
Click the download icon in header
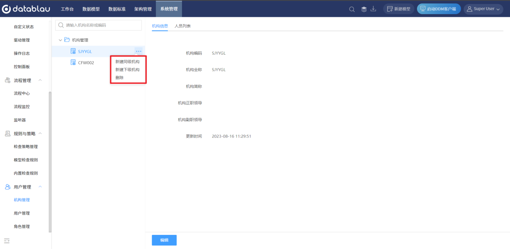coord(373,9)
